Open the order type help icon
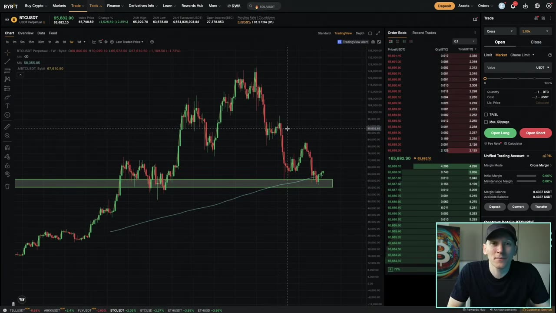Screen dimensions: 556x313 [x=550, y=55]
